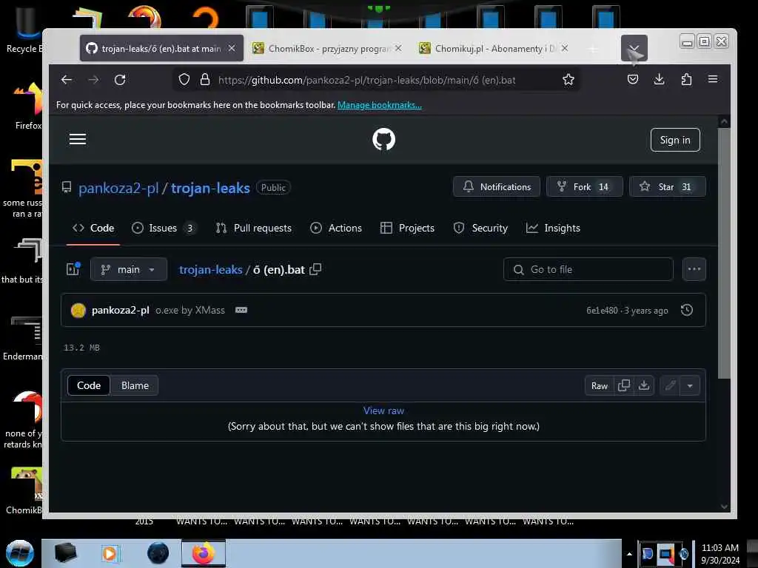Open Firefox extensions puzzle icon
This screenshot has height=568, width=758.
(686, 80)
